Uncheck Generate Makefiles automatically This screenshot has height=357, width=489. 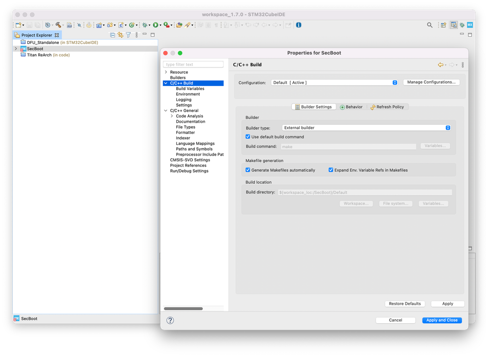pos(248,170)
